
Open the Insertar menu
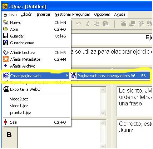[44, 14]
